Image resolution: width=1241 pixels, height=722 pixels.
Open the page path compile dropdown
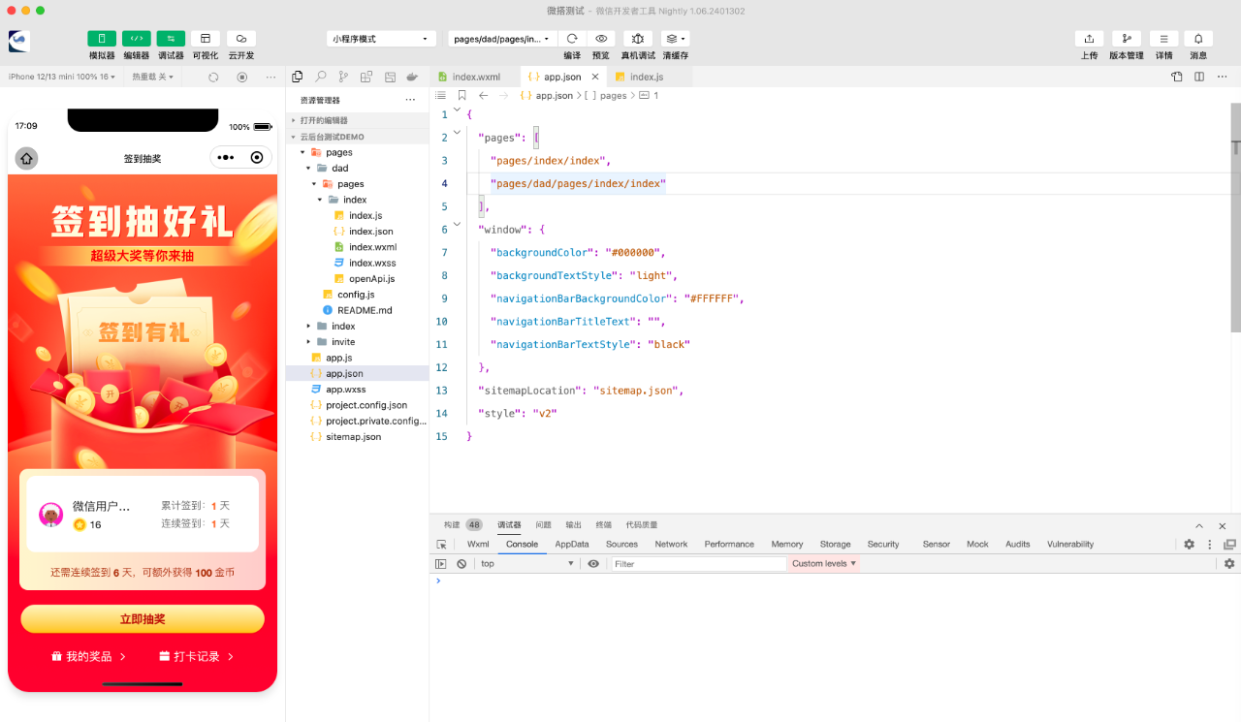502,39
